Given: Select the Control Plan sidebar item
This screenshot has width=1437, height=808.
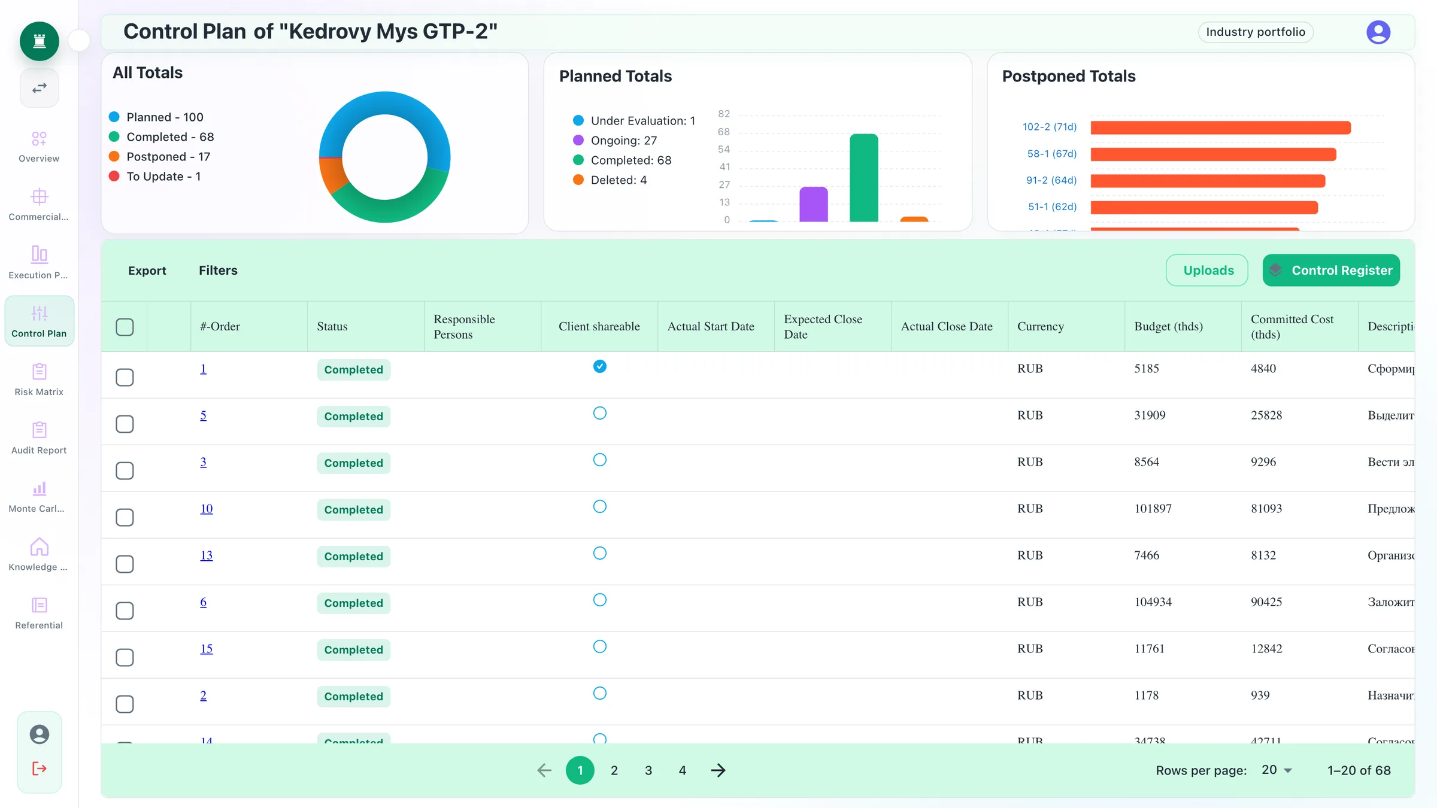Looking at the screenshot, I should coord(39,321).
